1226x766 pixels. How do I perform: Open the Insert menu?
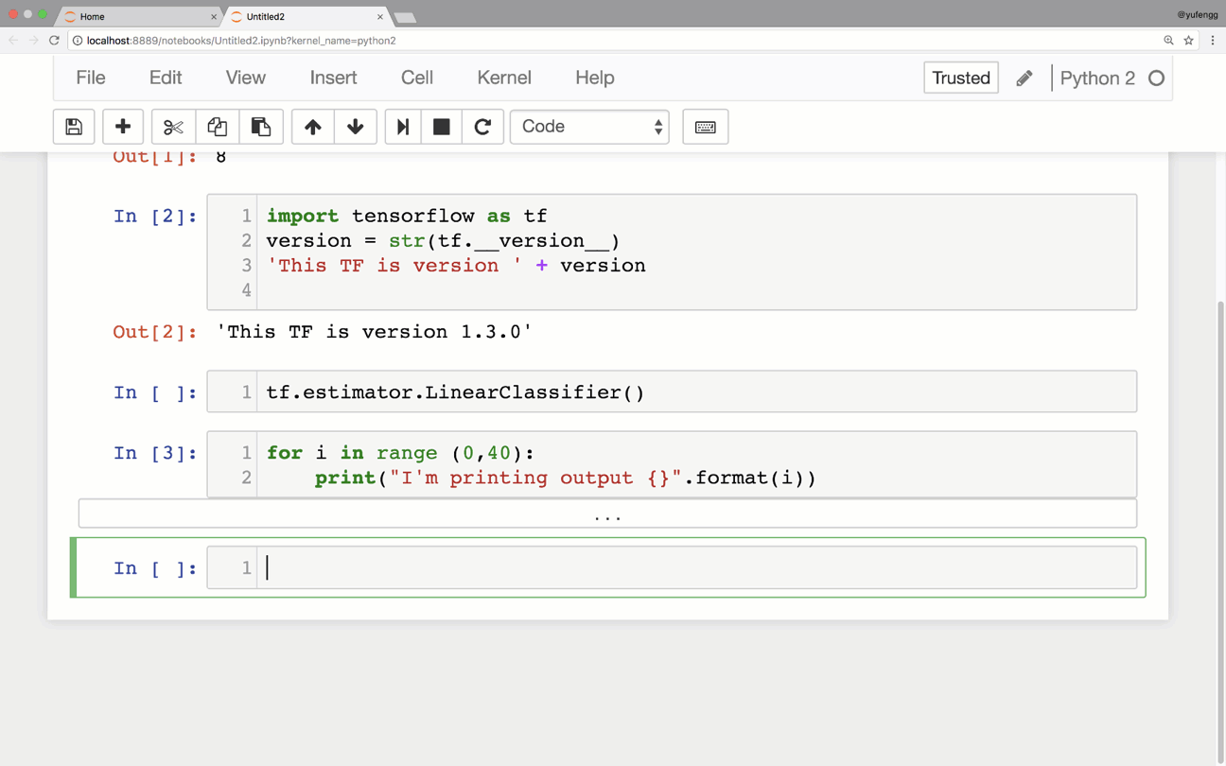(334, 78)
